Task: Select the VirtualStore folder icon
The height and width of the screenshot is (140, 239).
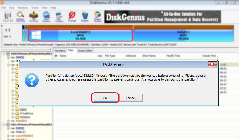Action: tap(17, 113)
